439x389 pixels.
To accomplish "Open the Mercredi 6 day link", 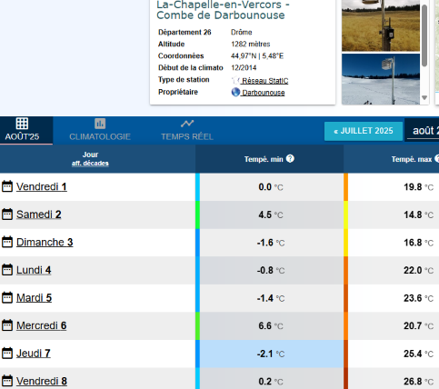I will (x=42, y=325).
